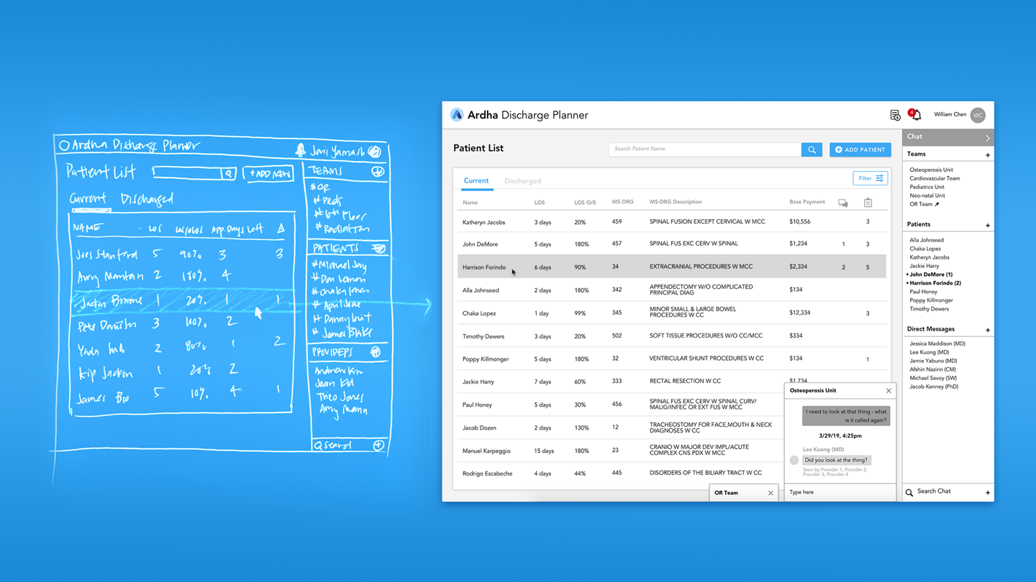Click Lee Kuong's avatar circle in chat
This screenshot has width=1036, height=582.
[794, 460]
